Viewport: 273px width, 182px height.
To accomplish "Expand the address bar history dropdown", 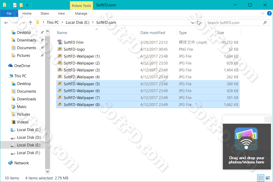I will [x=192, y=23].
